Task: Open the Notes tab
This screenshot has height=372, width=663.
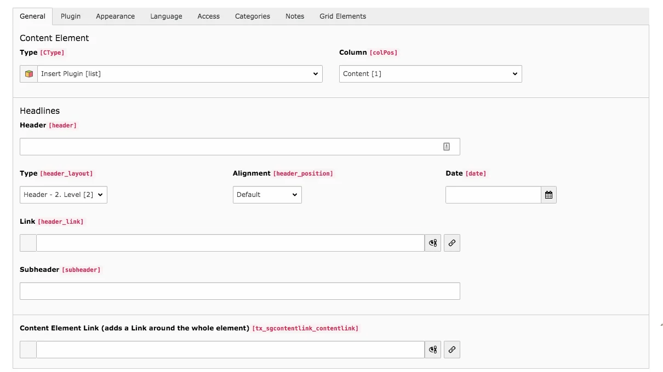Action: click(294, 16)
